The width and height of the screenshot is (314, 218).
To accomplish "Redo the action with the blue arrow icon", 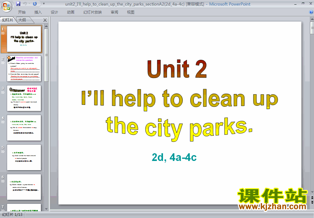I will (35, 4).
